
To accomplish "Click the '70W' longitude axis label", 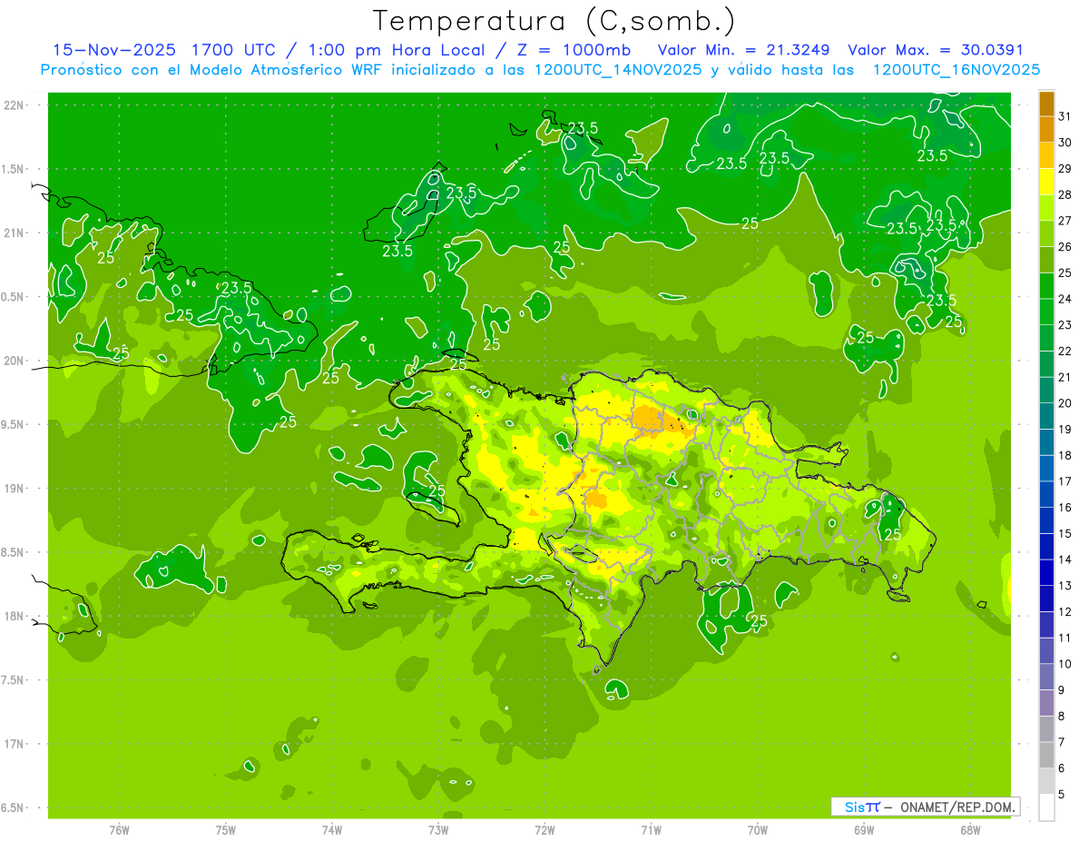I will 758,829.
